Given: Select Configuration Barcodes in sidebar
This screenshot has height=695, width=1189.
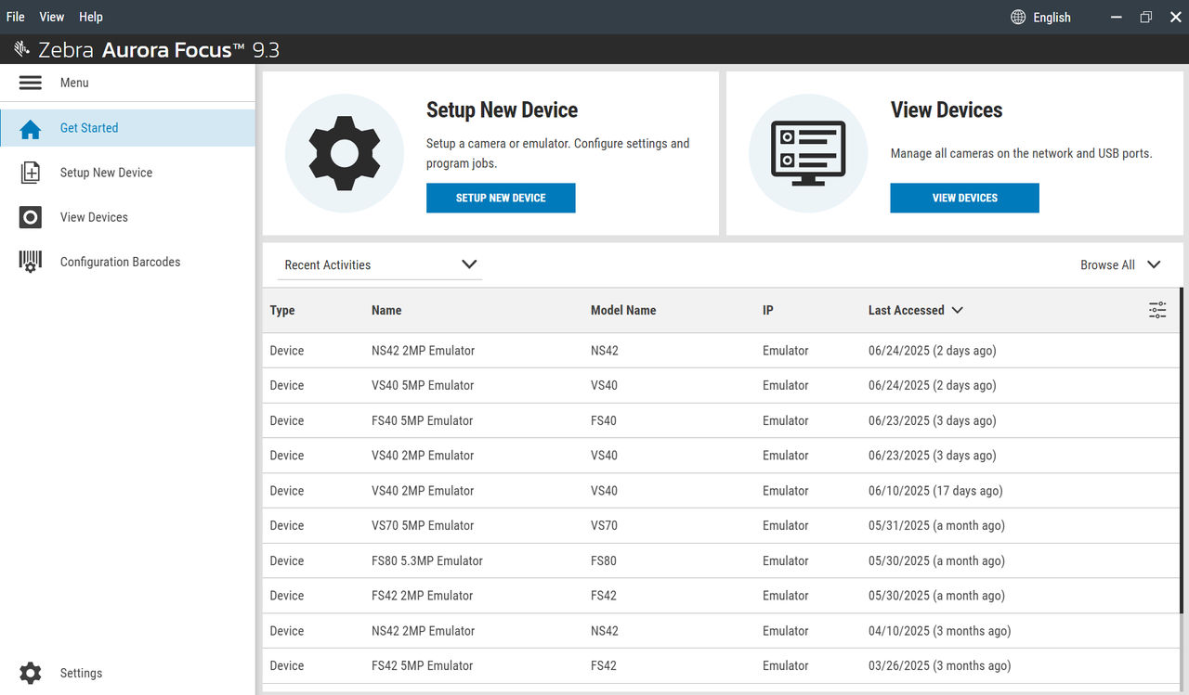Looking at the screenshot, I should (x=127, y=262).
